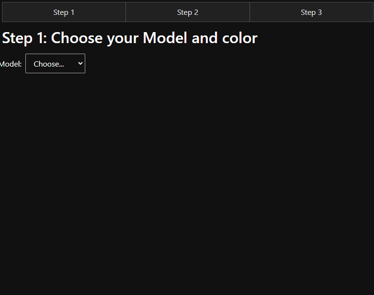Return to Step 1 in the top bar
Screen dimensions: 374x295
[x=64, y=12]
